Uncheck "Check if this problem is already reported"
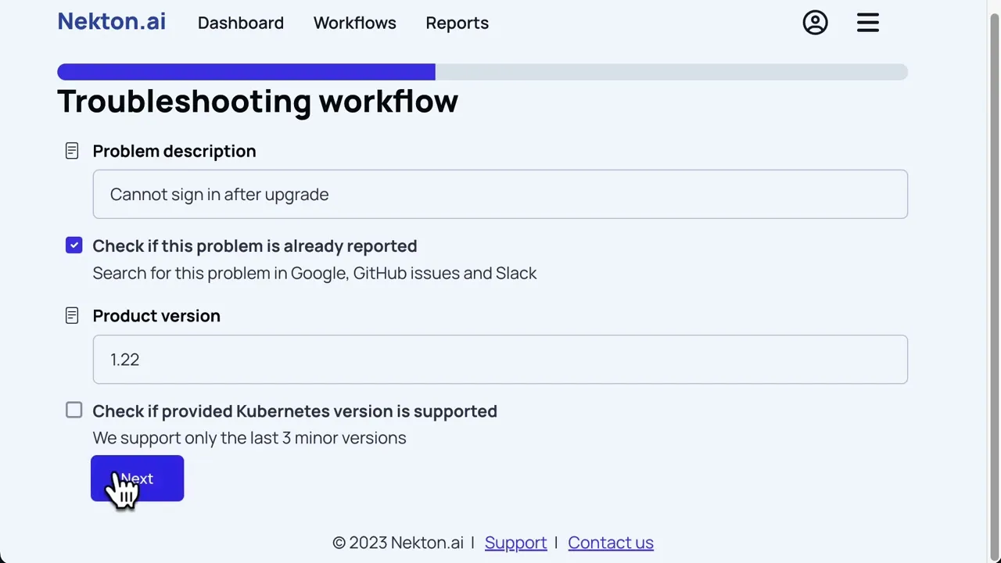Viewport: 1001px width, 563px height. 74,246
